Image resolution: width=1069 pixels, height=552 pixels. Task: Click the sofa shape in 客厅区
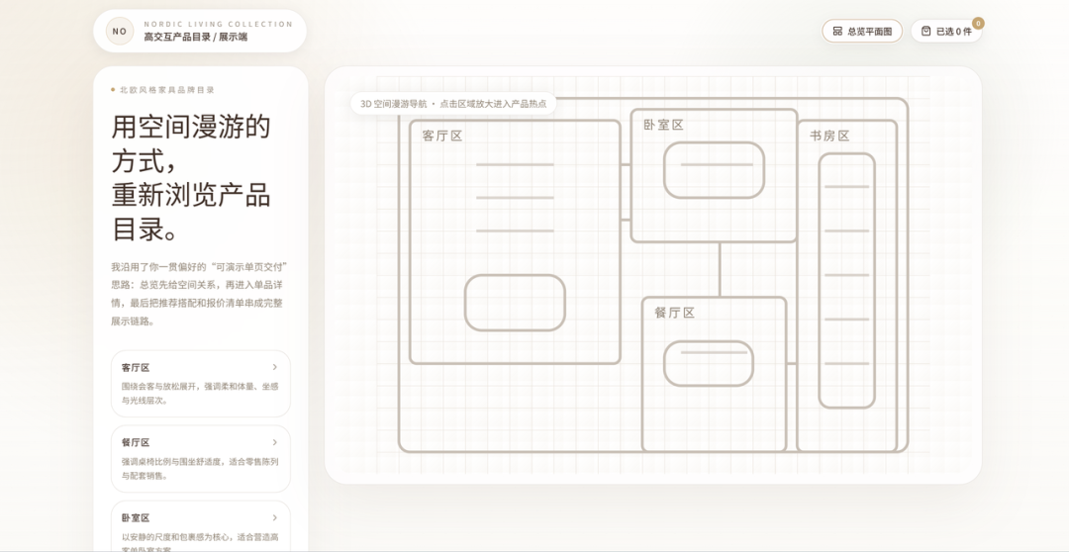(x=515, y=304)
